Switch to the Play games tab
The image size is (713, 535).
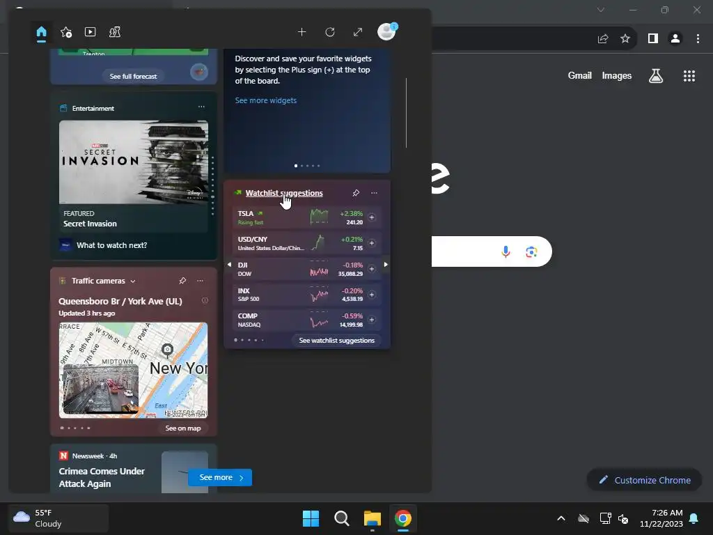115,32
